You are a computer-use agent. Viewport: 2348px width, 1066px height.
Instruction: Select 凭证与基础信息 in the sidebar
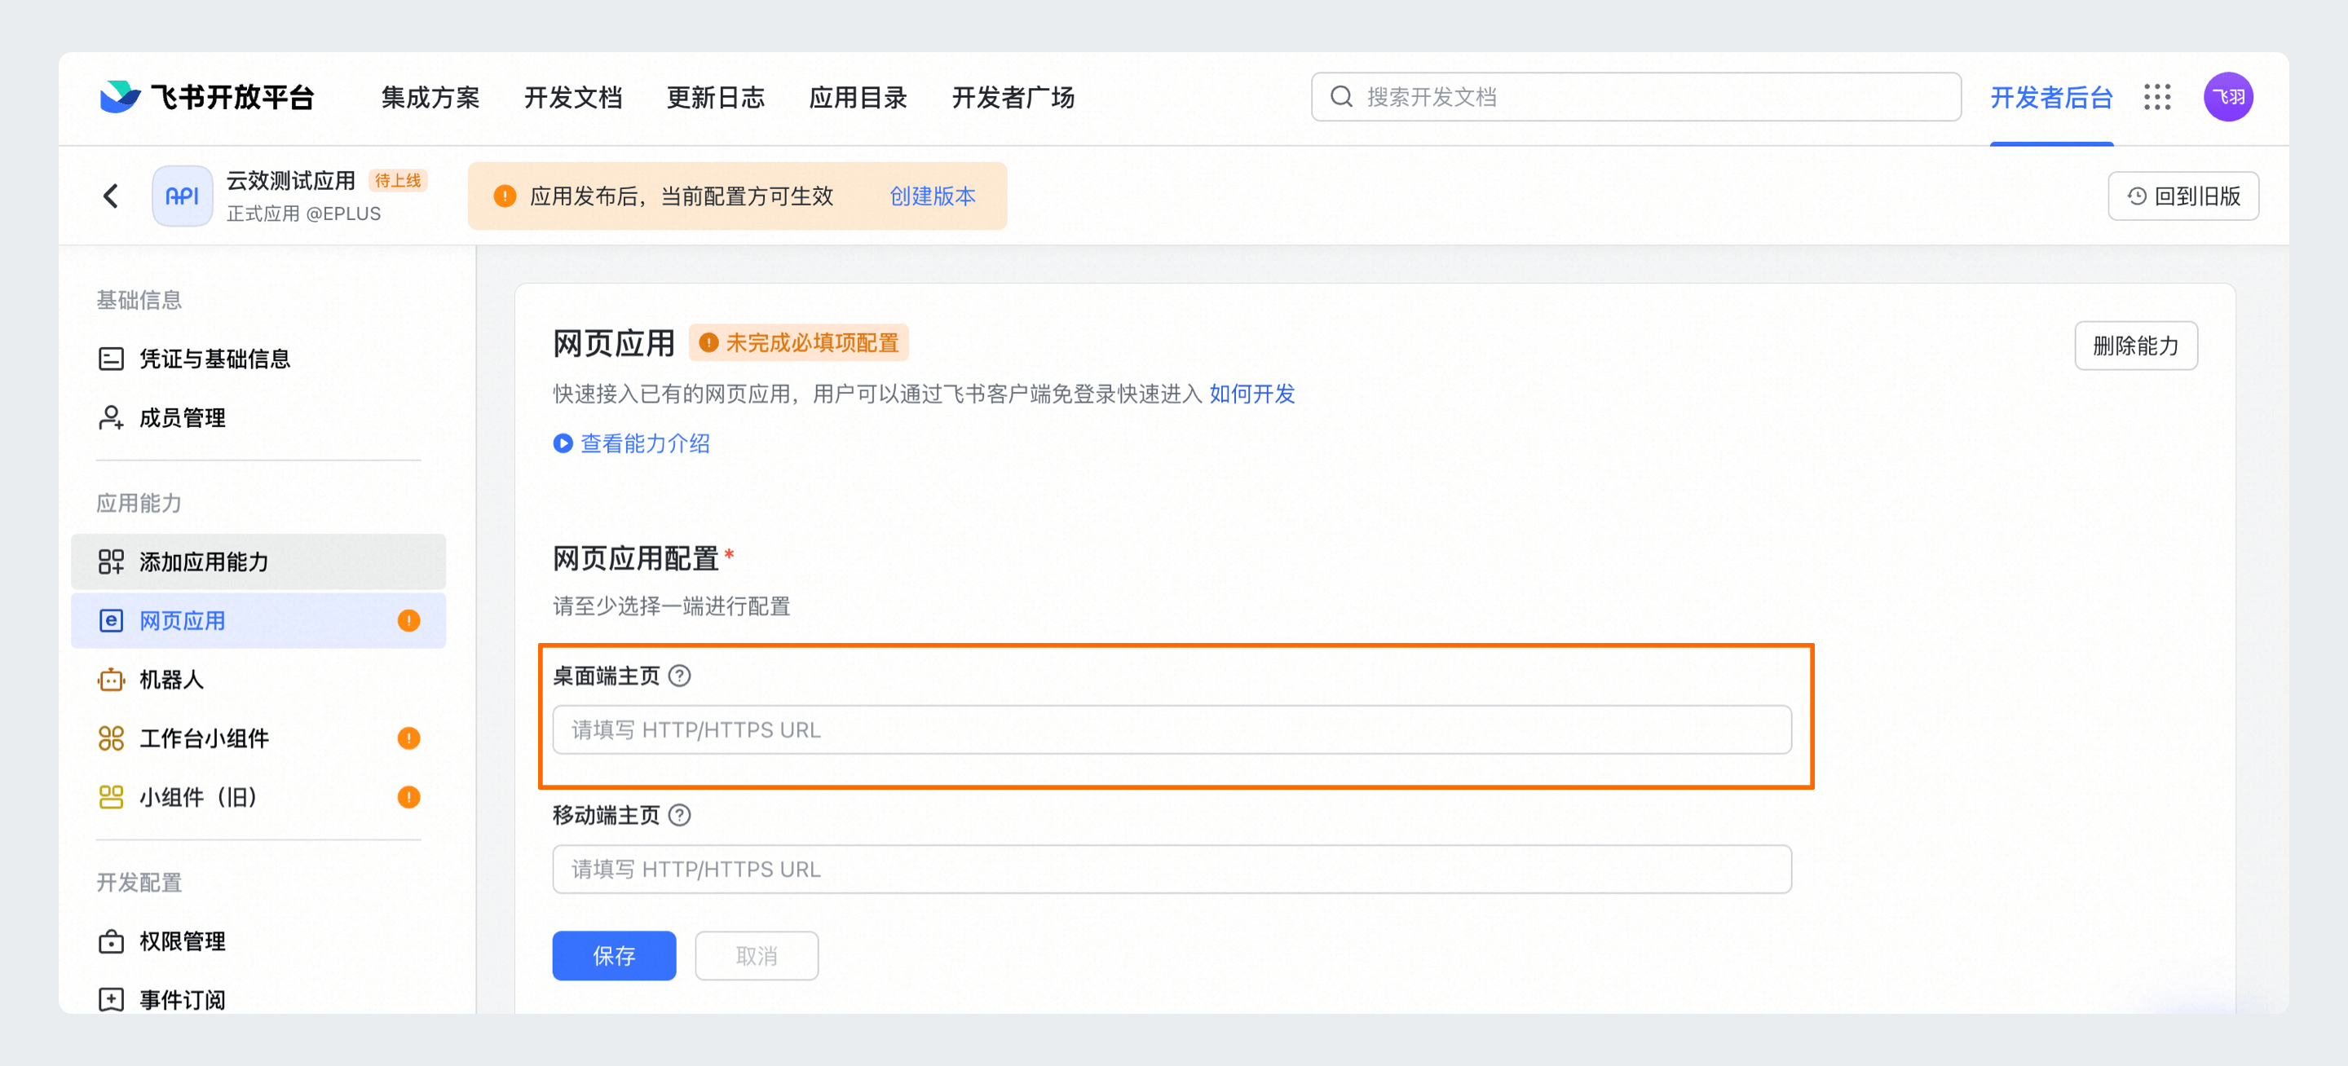[259, 359]
